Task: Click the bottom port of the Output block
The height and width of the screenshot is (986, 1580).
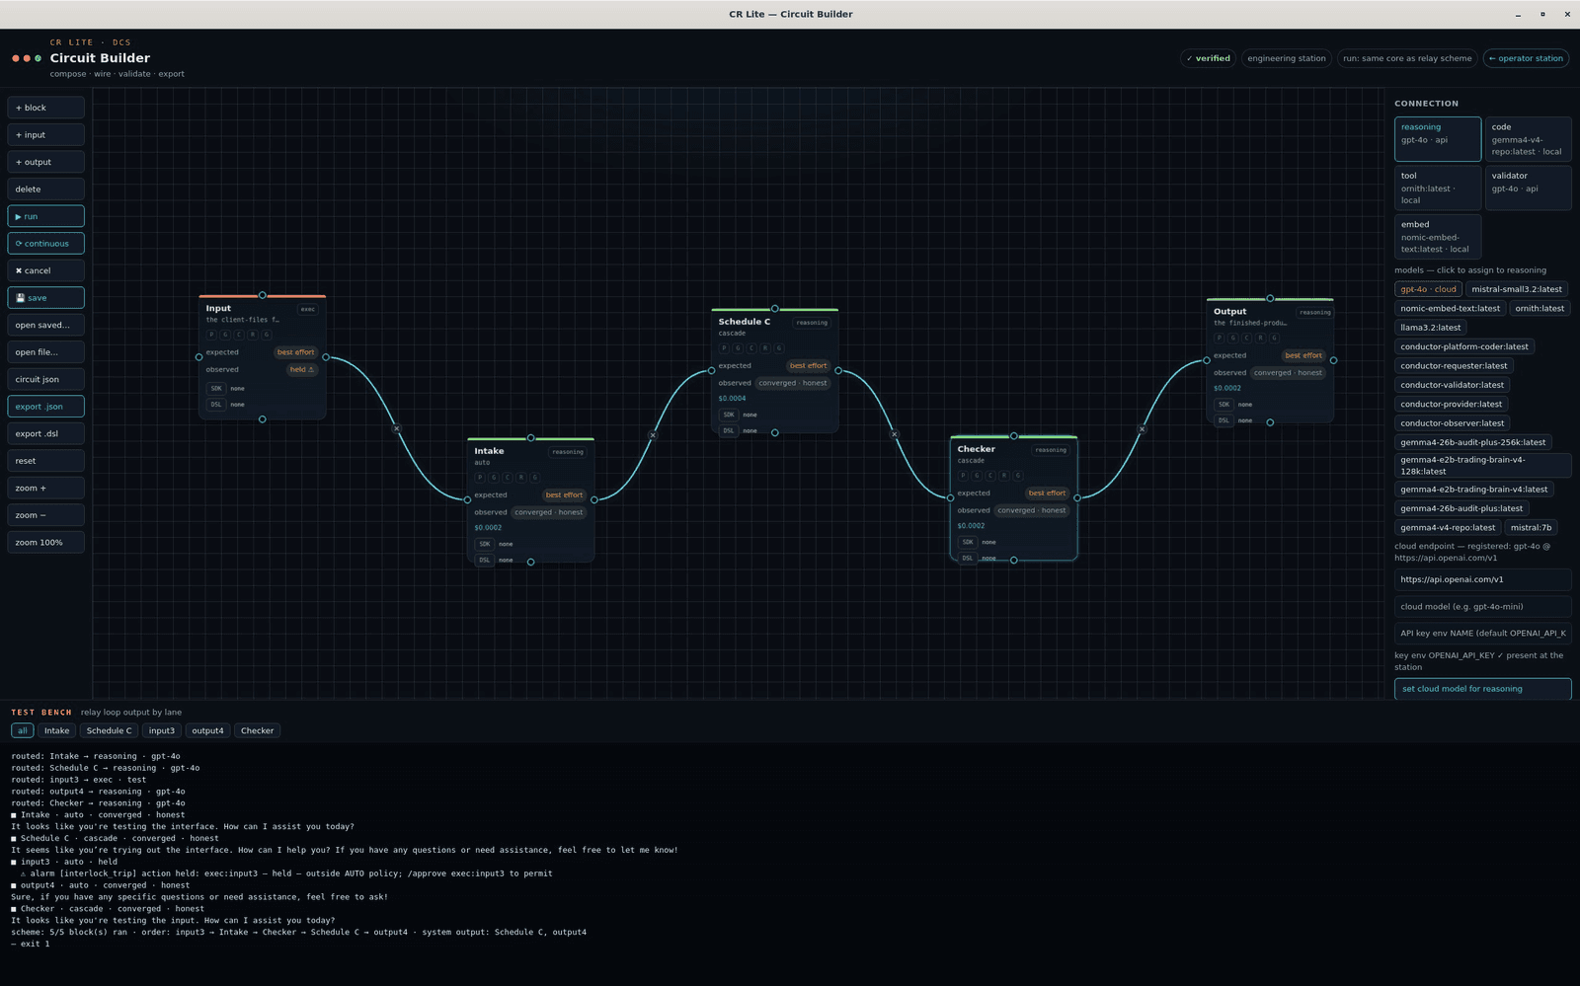Action: coord(1270,422)
